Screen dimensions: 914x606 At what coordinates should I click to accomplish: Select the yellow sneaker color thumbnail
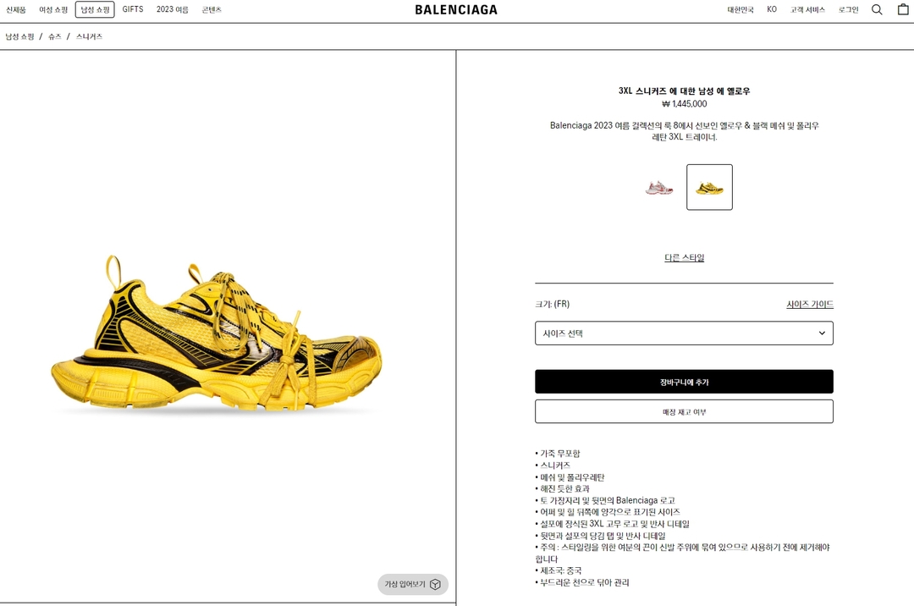pyautogui.click(x=709, y=187)
